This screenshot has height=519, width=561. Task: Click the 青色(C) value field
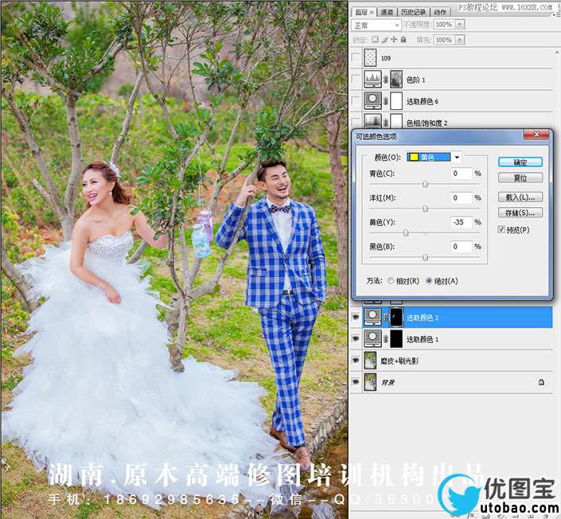pos(462,174)
